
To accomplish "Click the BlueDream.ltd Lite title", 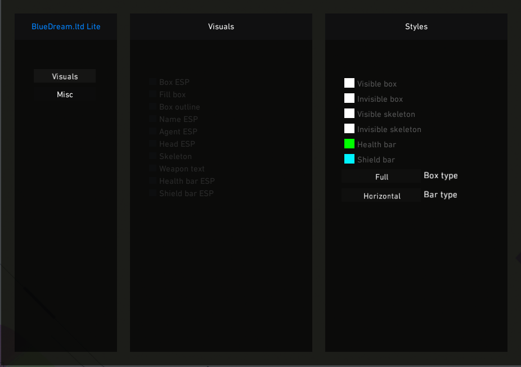I will click(66, 26).
